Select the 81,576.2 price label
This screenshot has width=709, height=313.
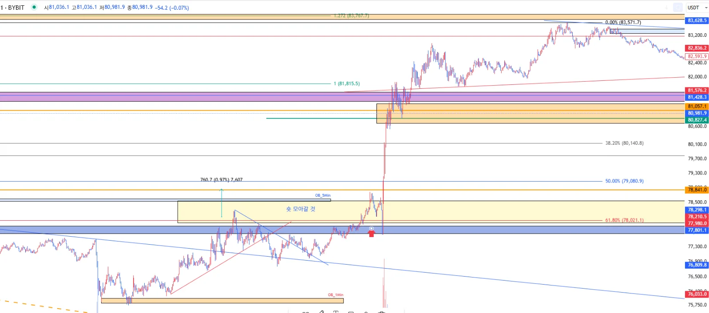pos(697,90)
